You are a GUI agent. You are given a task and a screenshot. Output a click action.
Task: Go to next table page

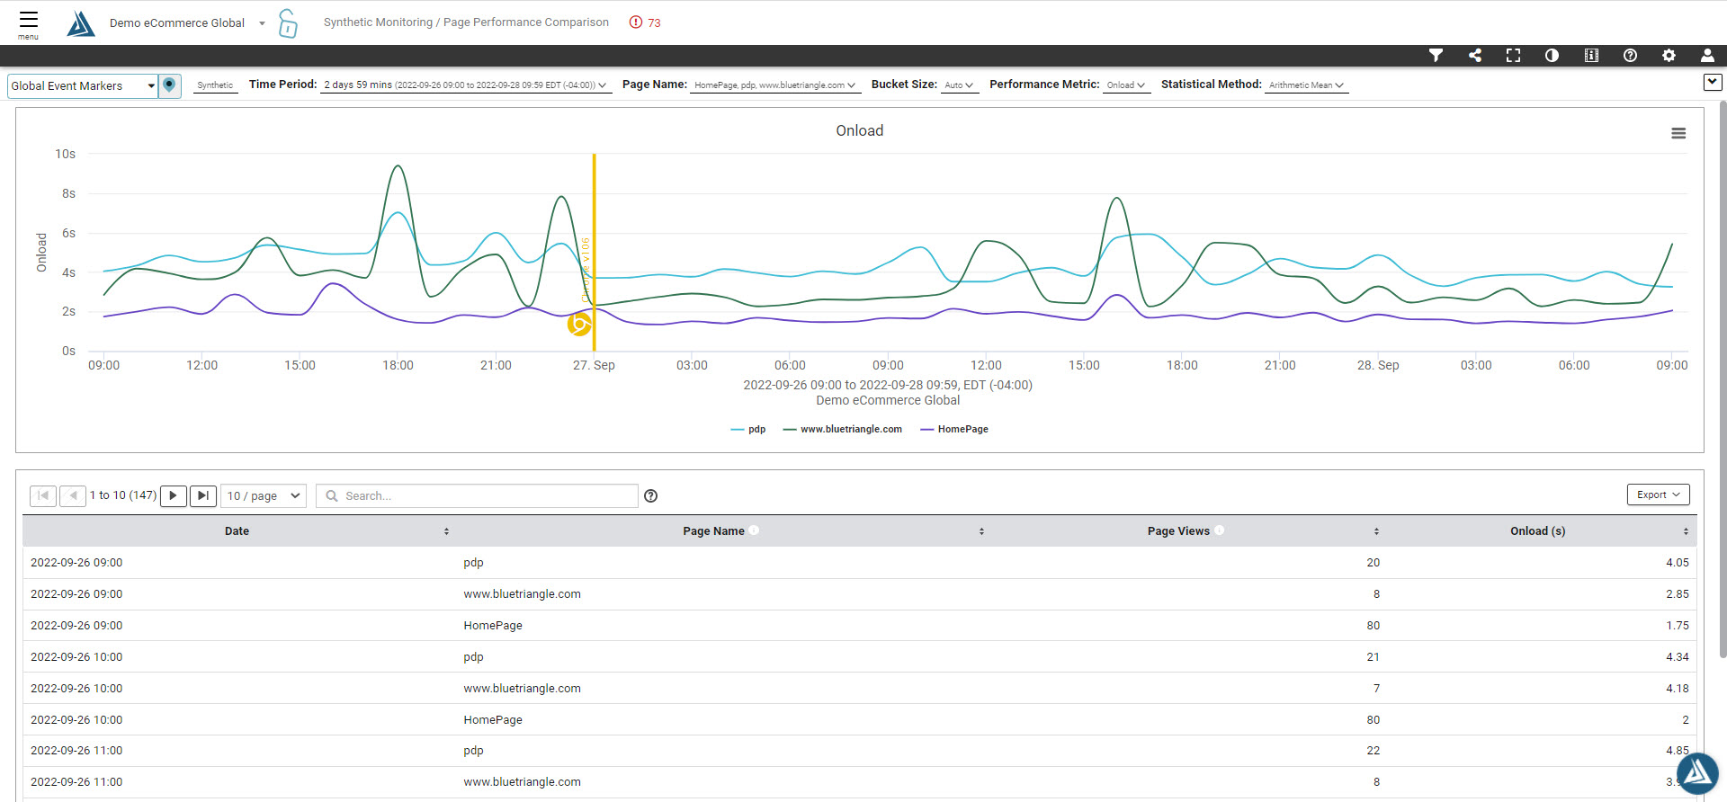174,496
